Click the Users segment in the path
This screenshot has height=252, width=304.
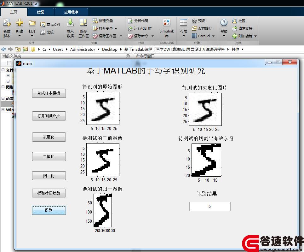coord(58,49)
